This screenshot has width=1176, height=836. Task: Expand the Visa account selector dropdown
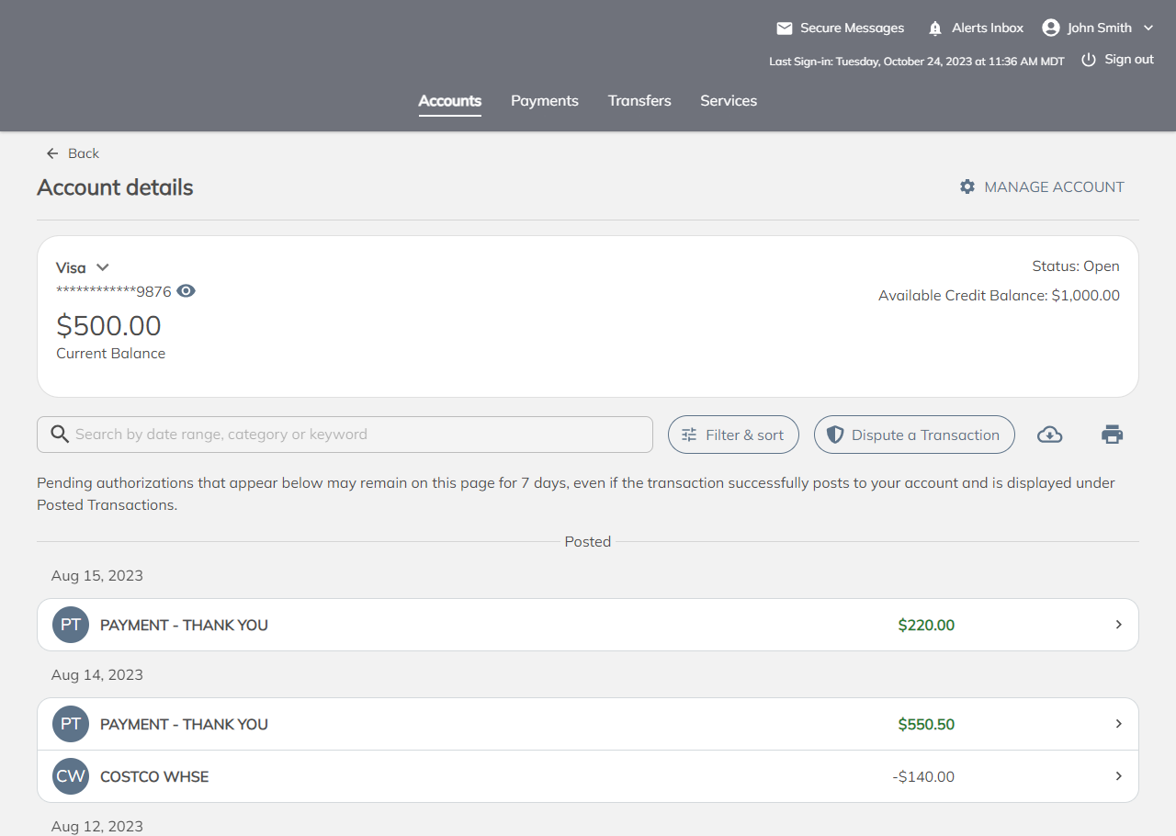pos(102,267)
